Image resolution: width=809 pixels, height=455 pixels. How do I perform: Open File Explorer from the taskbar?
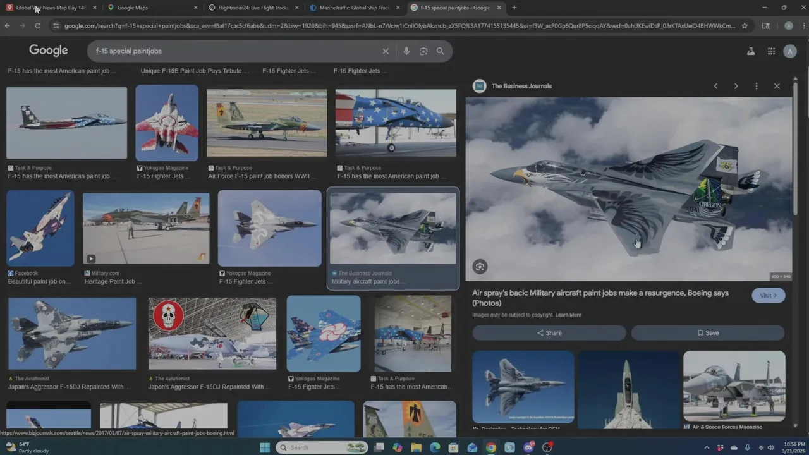click(416, 447)
